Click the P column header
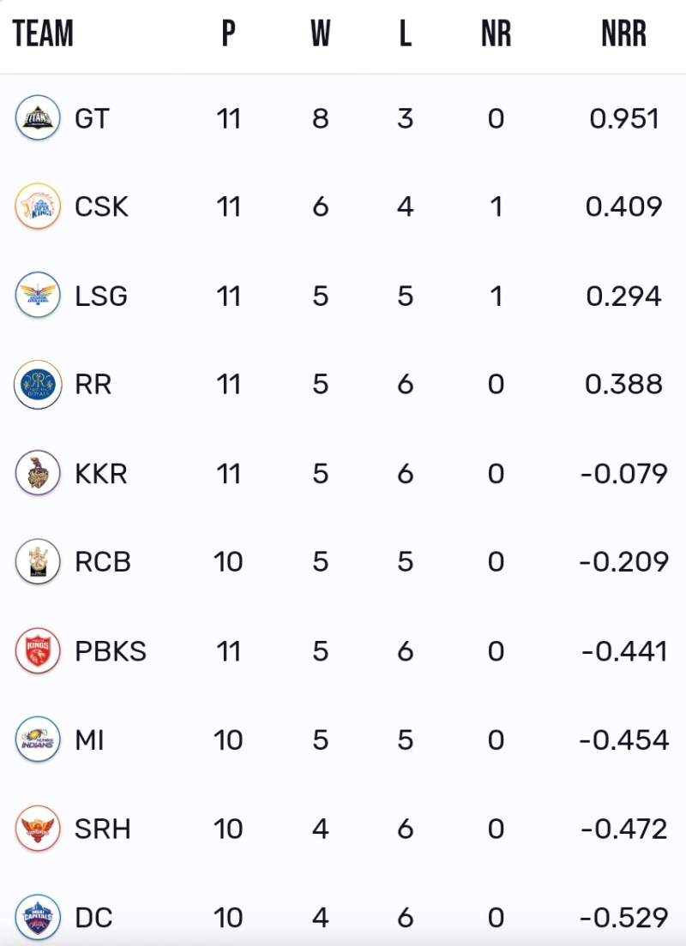This screenshot has height=946, width=686. tap(228, 34)
